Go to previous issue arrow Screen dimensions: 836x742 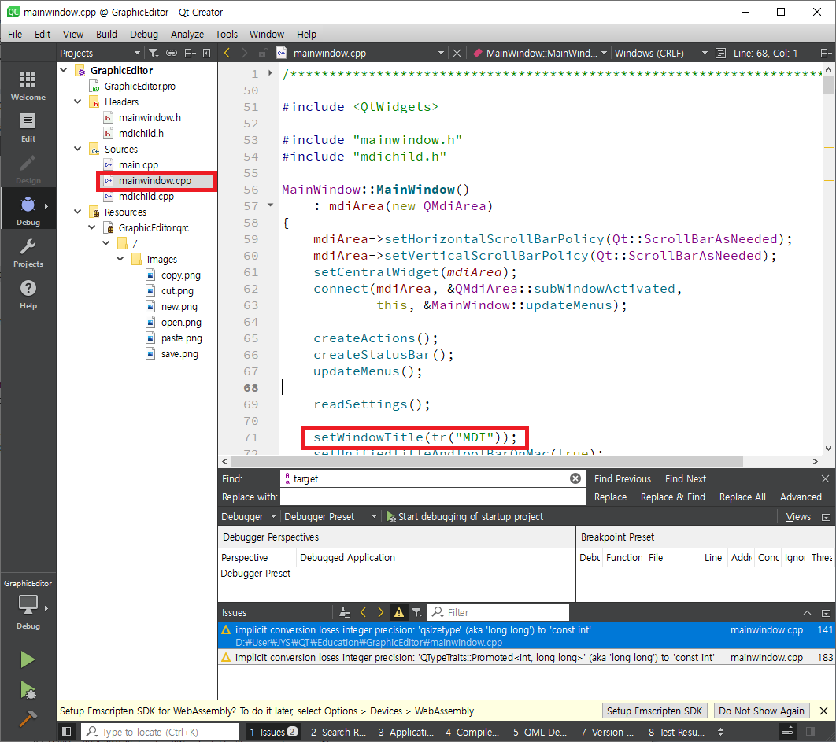[363, 612]
